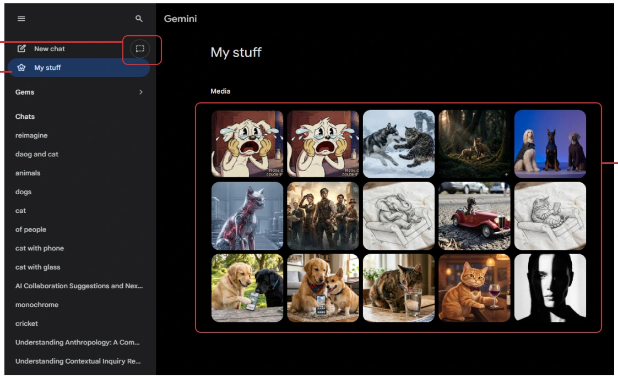Image resolution: width=618 pixels, height=378 pixels.
Task: Open the Gems section label
Action: [x=25, y=92]
